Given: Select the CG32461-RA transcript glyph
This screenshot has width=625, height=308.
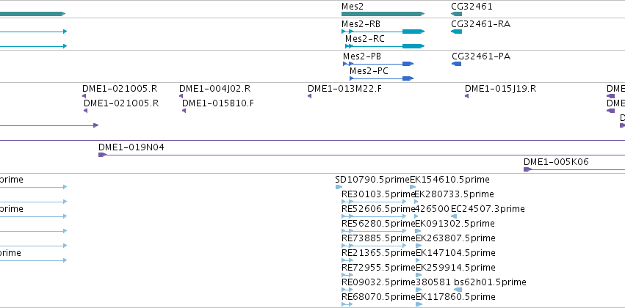Looking at the screenshot, I should [456, 32].
